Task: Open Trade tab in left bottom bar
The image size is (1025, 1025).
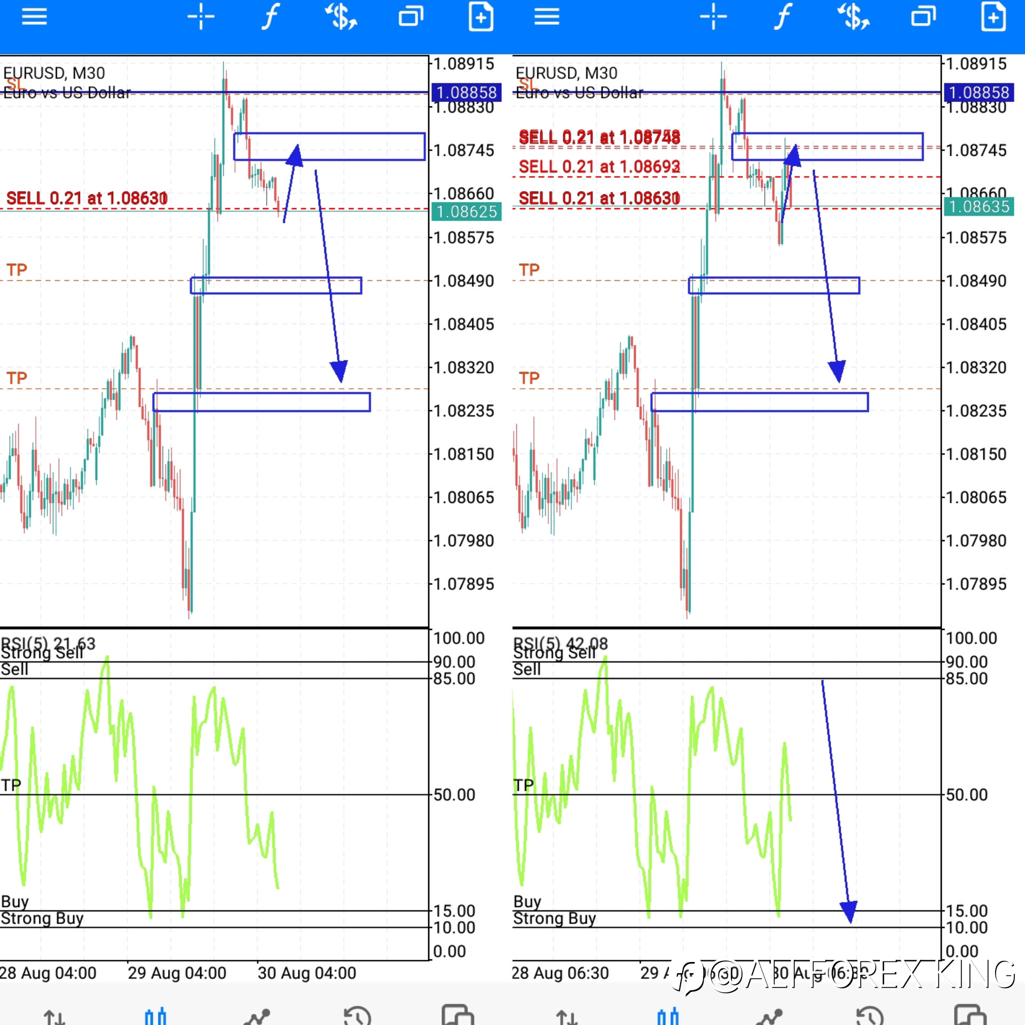Action: tap(257, 1016)
